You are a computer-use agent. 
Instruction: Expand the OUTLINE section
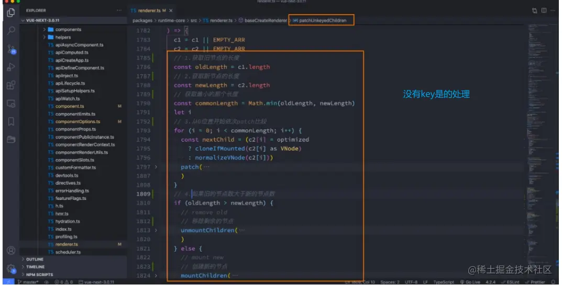23,259
